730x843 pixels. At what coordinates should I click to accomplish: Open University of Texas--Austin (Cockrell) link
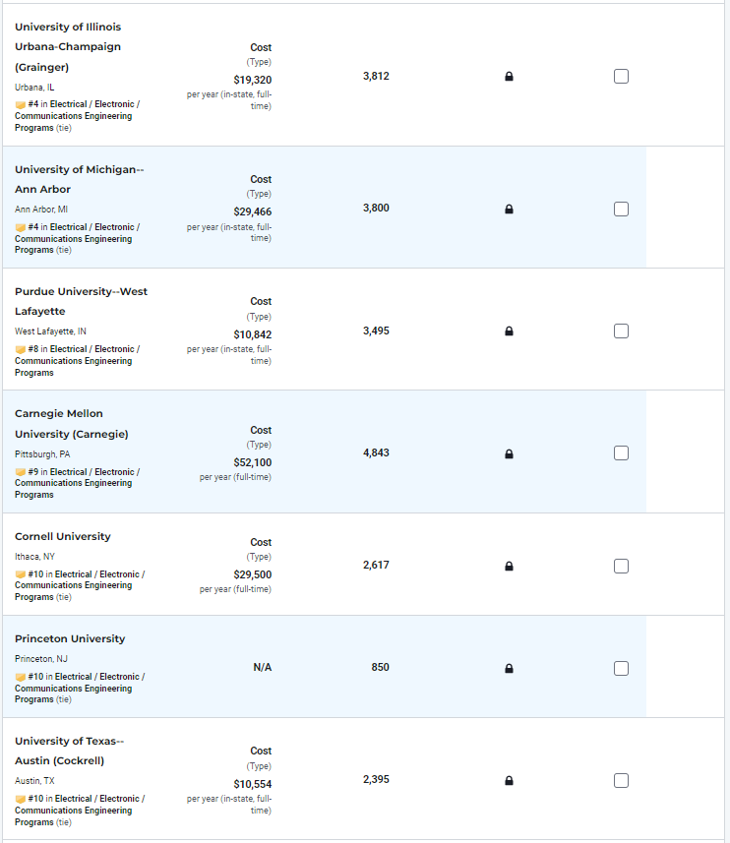(69, 751)
